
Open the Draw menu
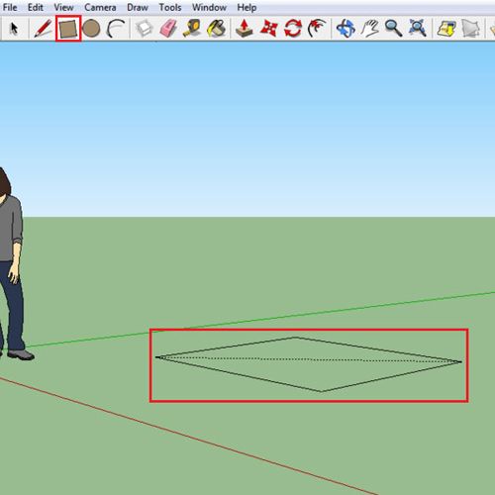(138, 7)
